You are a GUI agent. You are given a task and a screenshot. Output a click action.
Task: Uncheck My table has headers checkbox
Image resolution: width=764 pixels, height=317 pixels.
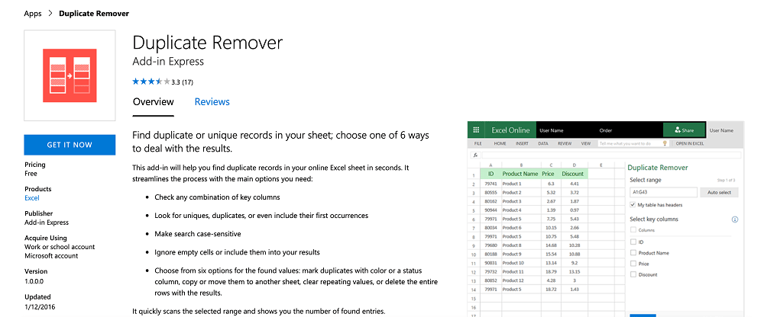[633, 205]
